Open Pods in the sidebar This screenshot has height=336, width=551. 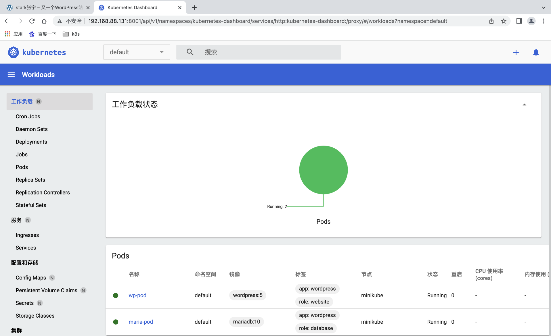point(22,167)
